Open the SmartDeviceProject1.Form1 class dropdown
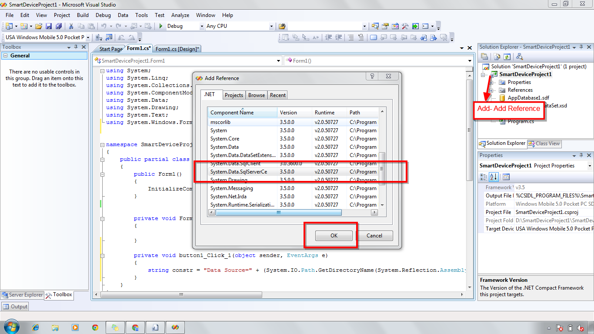The image size is (594, 334). click(x=279, y=61)
